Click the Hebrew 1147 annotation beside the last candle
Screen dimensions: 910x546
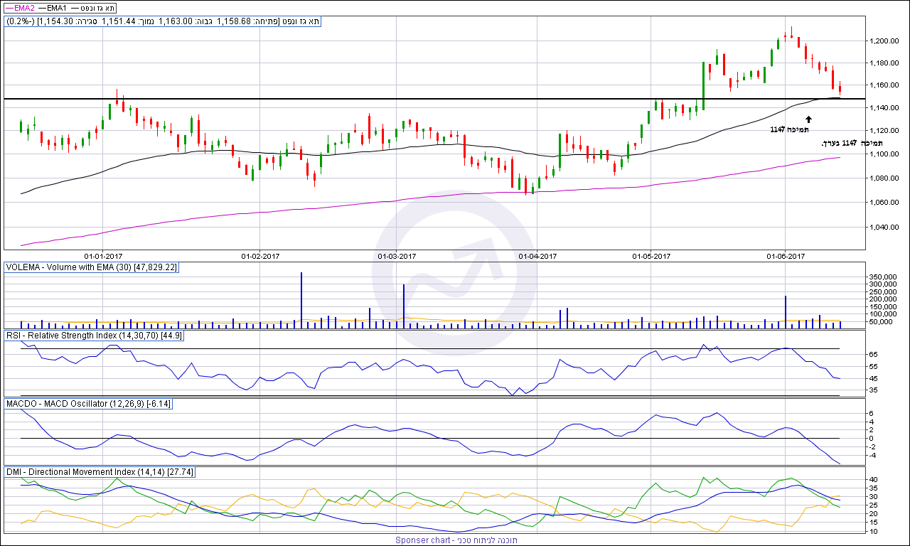pos(847,143)
